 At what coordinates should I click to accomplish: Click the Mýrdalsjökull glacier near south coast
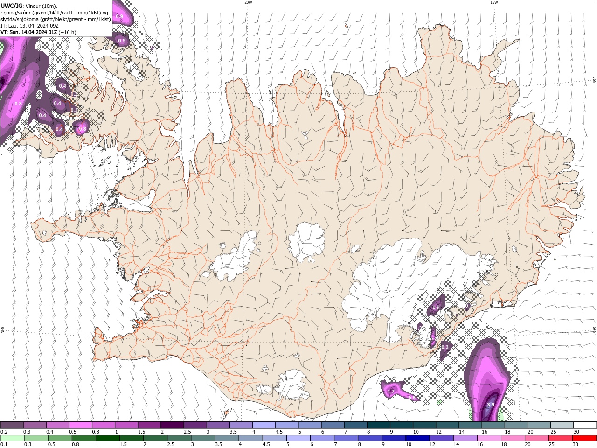[292, 385]
